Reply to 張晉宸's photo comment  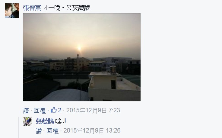(x=40, y=111)
